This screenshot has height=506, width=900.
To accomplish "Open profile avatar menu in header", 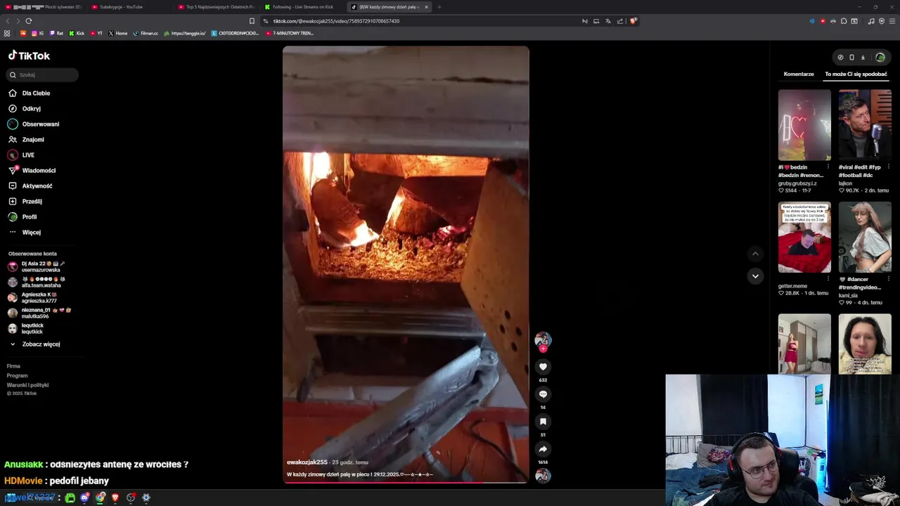I will (880, 58).
